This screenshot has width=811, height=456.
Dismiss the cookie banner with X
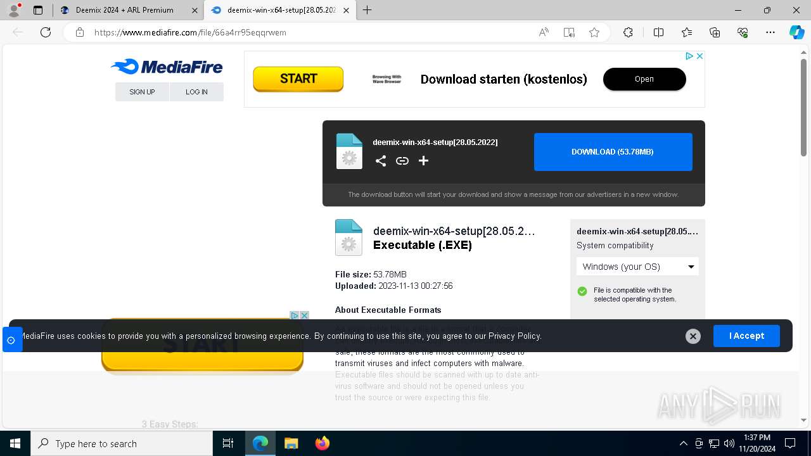click(x=693, y=336)
